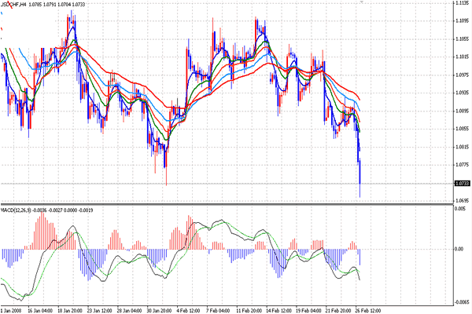Select the 7 Feb 04:00 time label
This screenshot has height=314, width=472.
pos(218,310)
